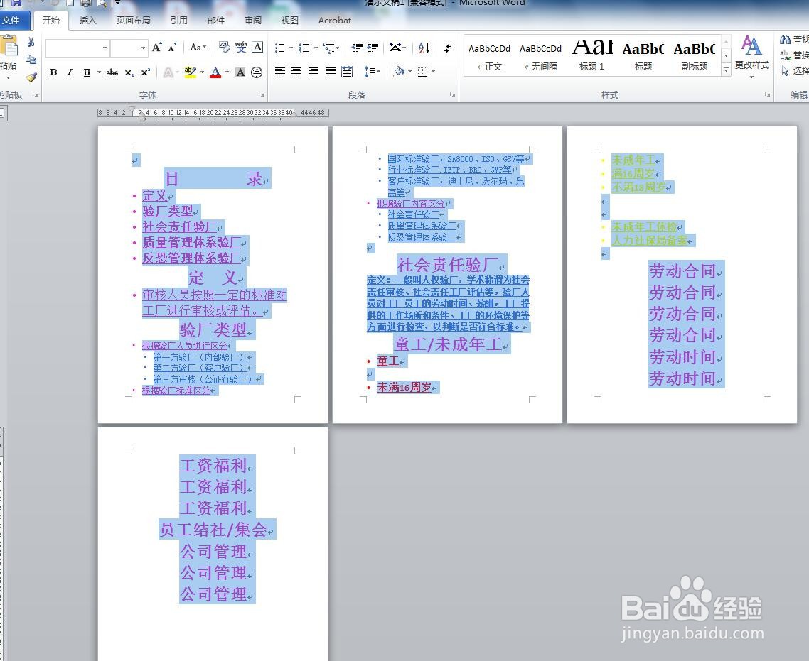Screen dimensions: 809x661
Task: Open the Font dialog launcher
Action: [x=262, y=94]
